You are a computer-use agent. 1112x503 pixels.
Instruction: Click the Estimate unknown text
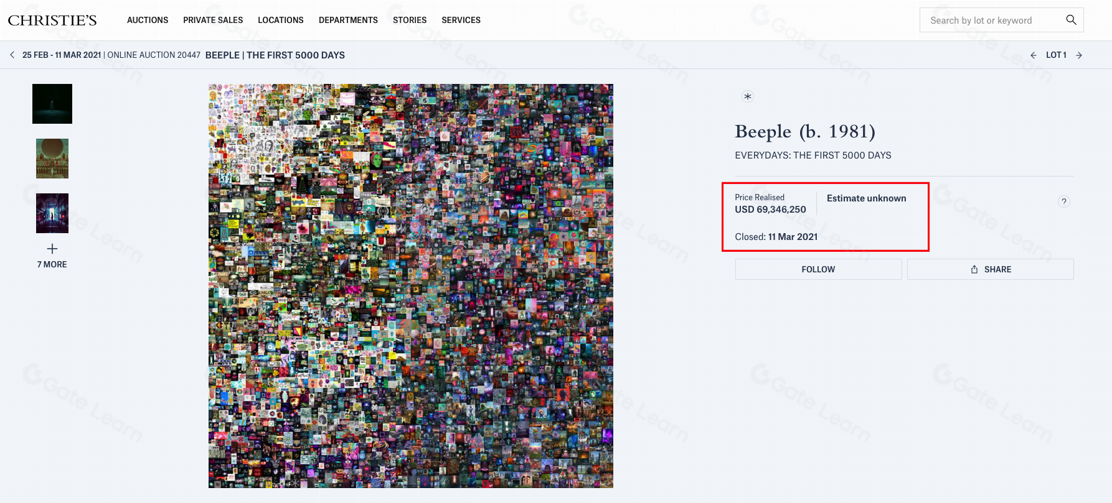pyautogui.click(x=867, y=198)
